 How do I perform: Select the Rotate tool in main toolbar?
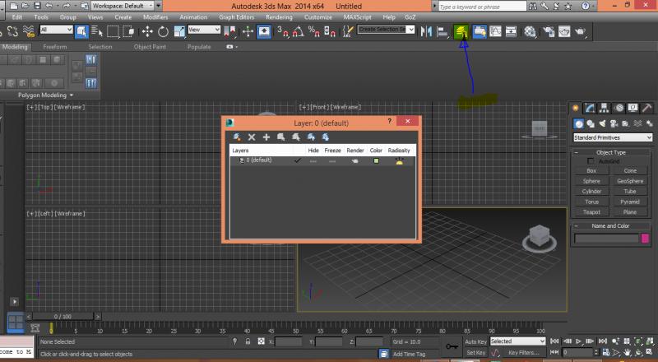pos(163,31)
